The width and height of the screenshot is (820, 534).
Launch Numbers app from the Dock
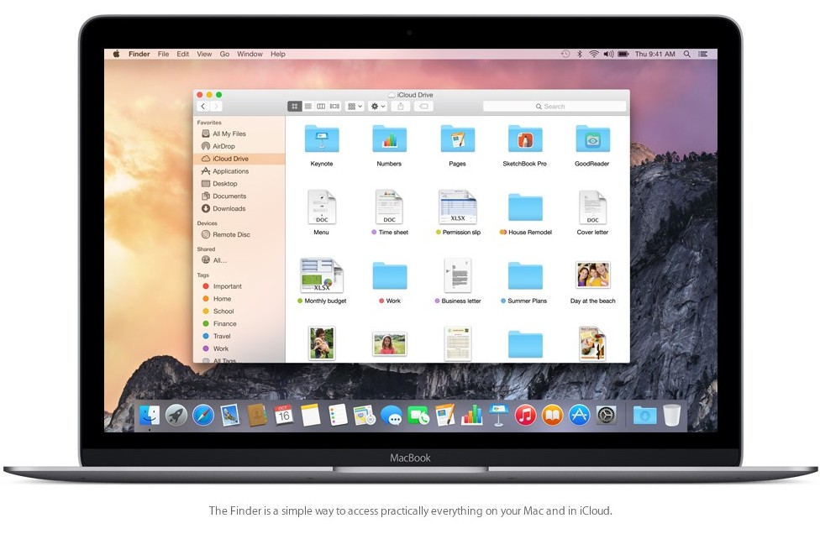click(x=471, y=416)
